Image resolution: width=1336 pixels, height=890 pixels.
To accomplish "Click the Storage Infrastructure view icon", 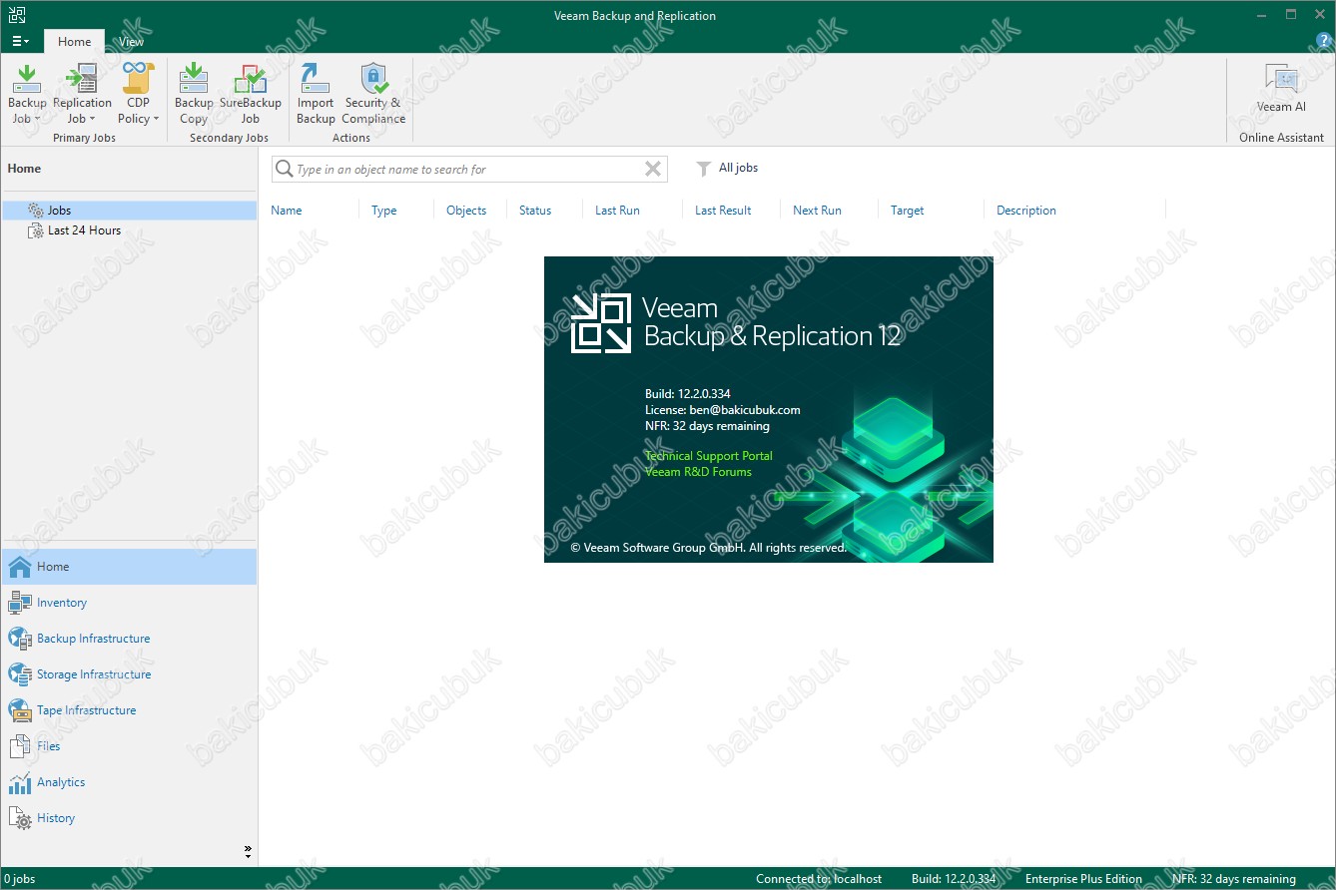I will click(20, 674).
